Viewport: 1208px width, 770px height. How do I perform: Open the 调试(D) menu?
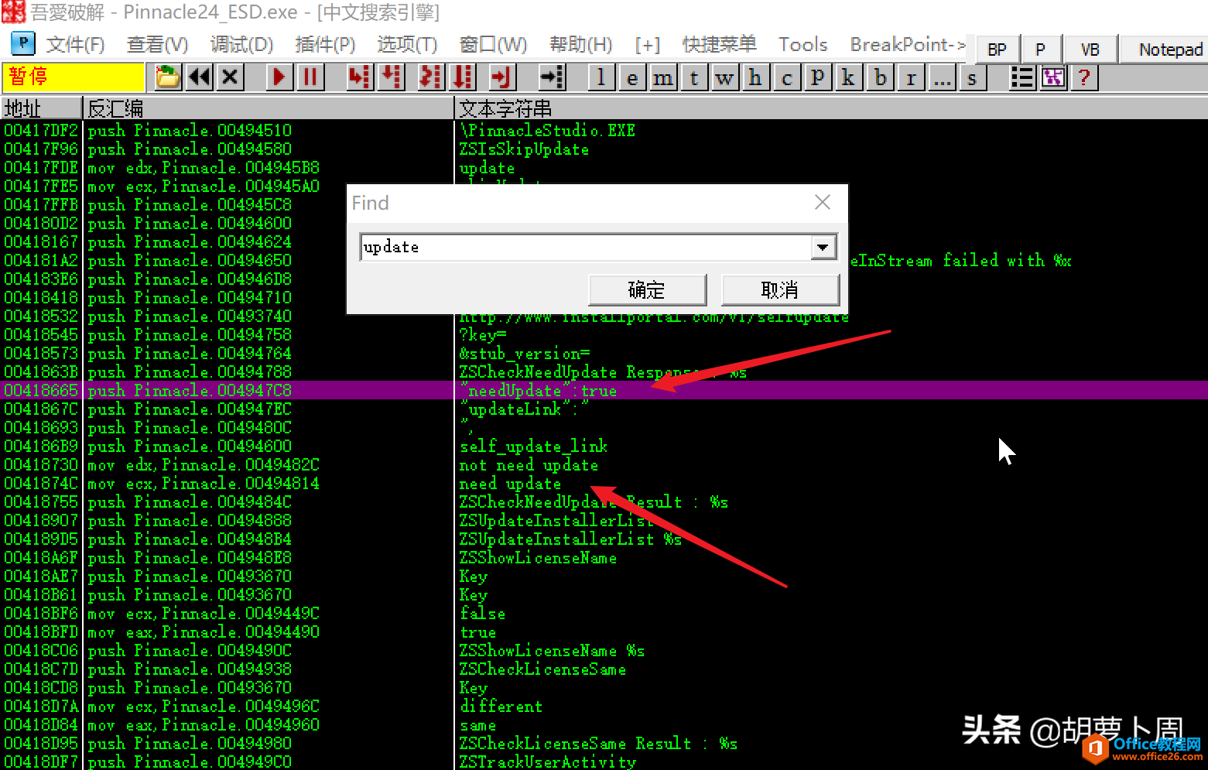242,45
